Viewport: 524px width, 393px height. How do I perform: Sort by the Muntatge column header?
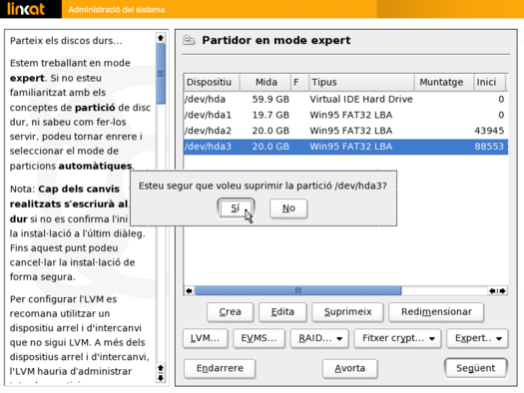444,82
